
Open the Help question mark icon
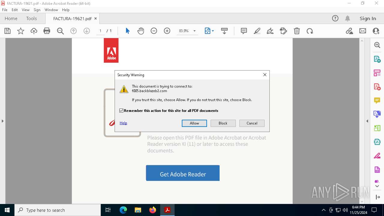coord(335,18)
